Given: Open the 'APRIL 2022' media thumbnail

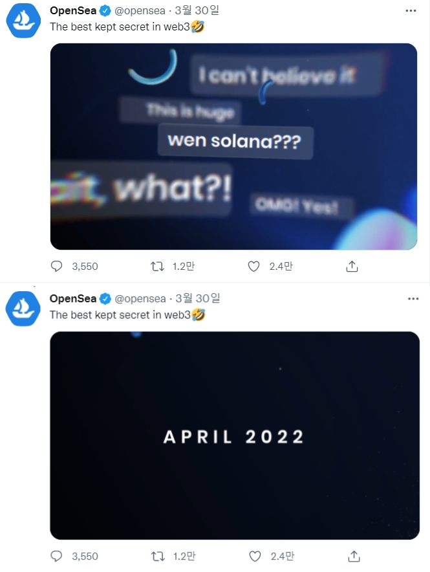Looking at the screenshot, I should [x=233, y=435].
